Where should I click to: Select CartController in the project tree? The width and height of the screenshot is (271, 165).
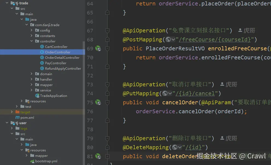pyautogui.click(x=56, y=47)
